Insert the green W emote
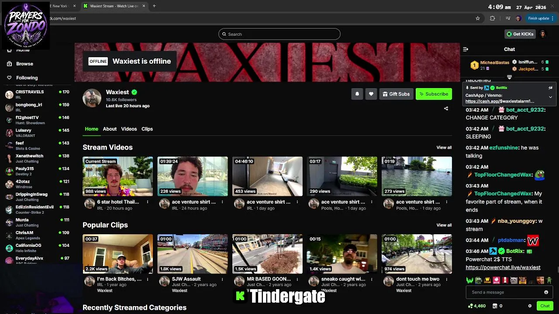The width and height of the screenshot is (559, 314). [x=469, y=280]
